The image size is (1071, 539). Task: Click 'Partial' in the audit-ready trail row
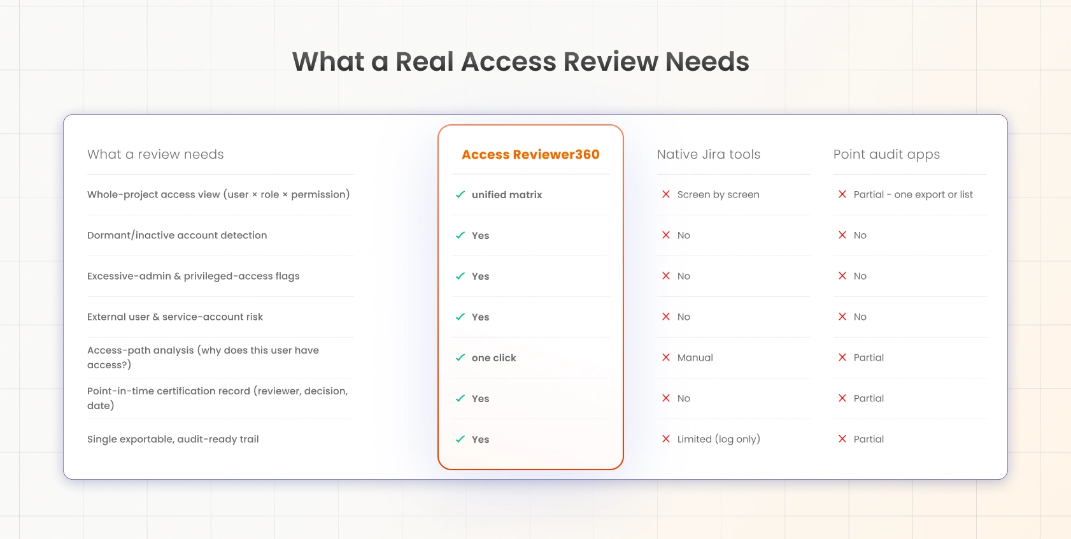869,439
